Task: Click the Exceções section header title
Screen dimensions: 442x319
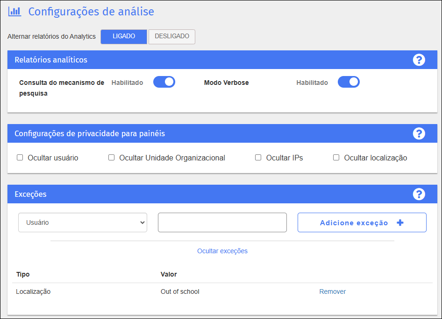Action: tap(30, 194)
